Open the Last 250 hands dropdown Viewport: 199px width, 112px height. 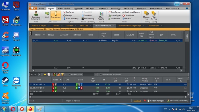tap(40, 74)
